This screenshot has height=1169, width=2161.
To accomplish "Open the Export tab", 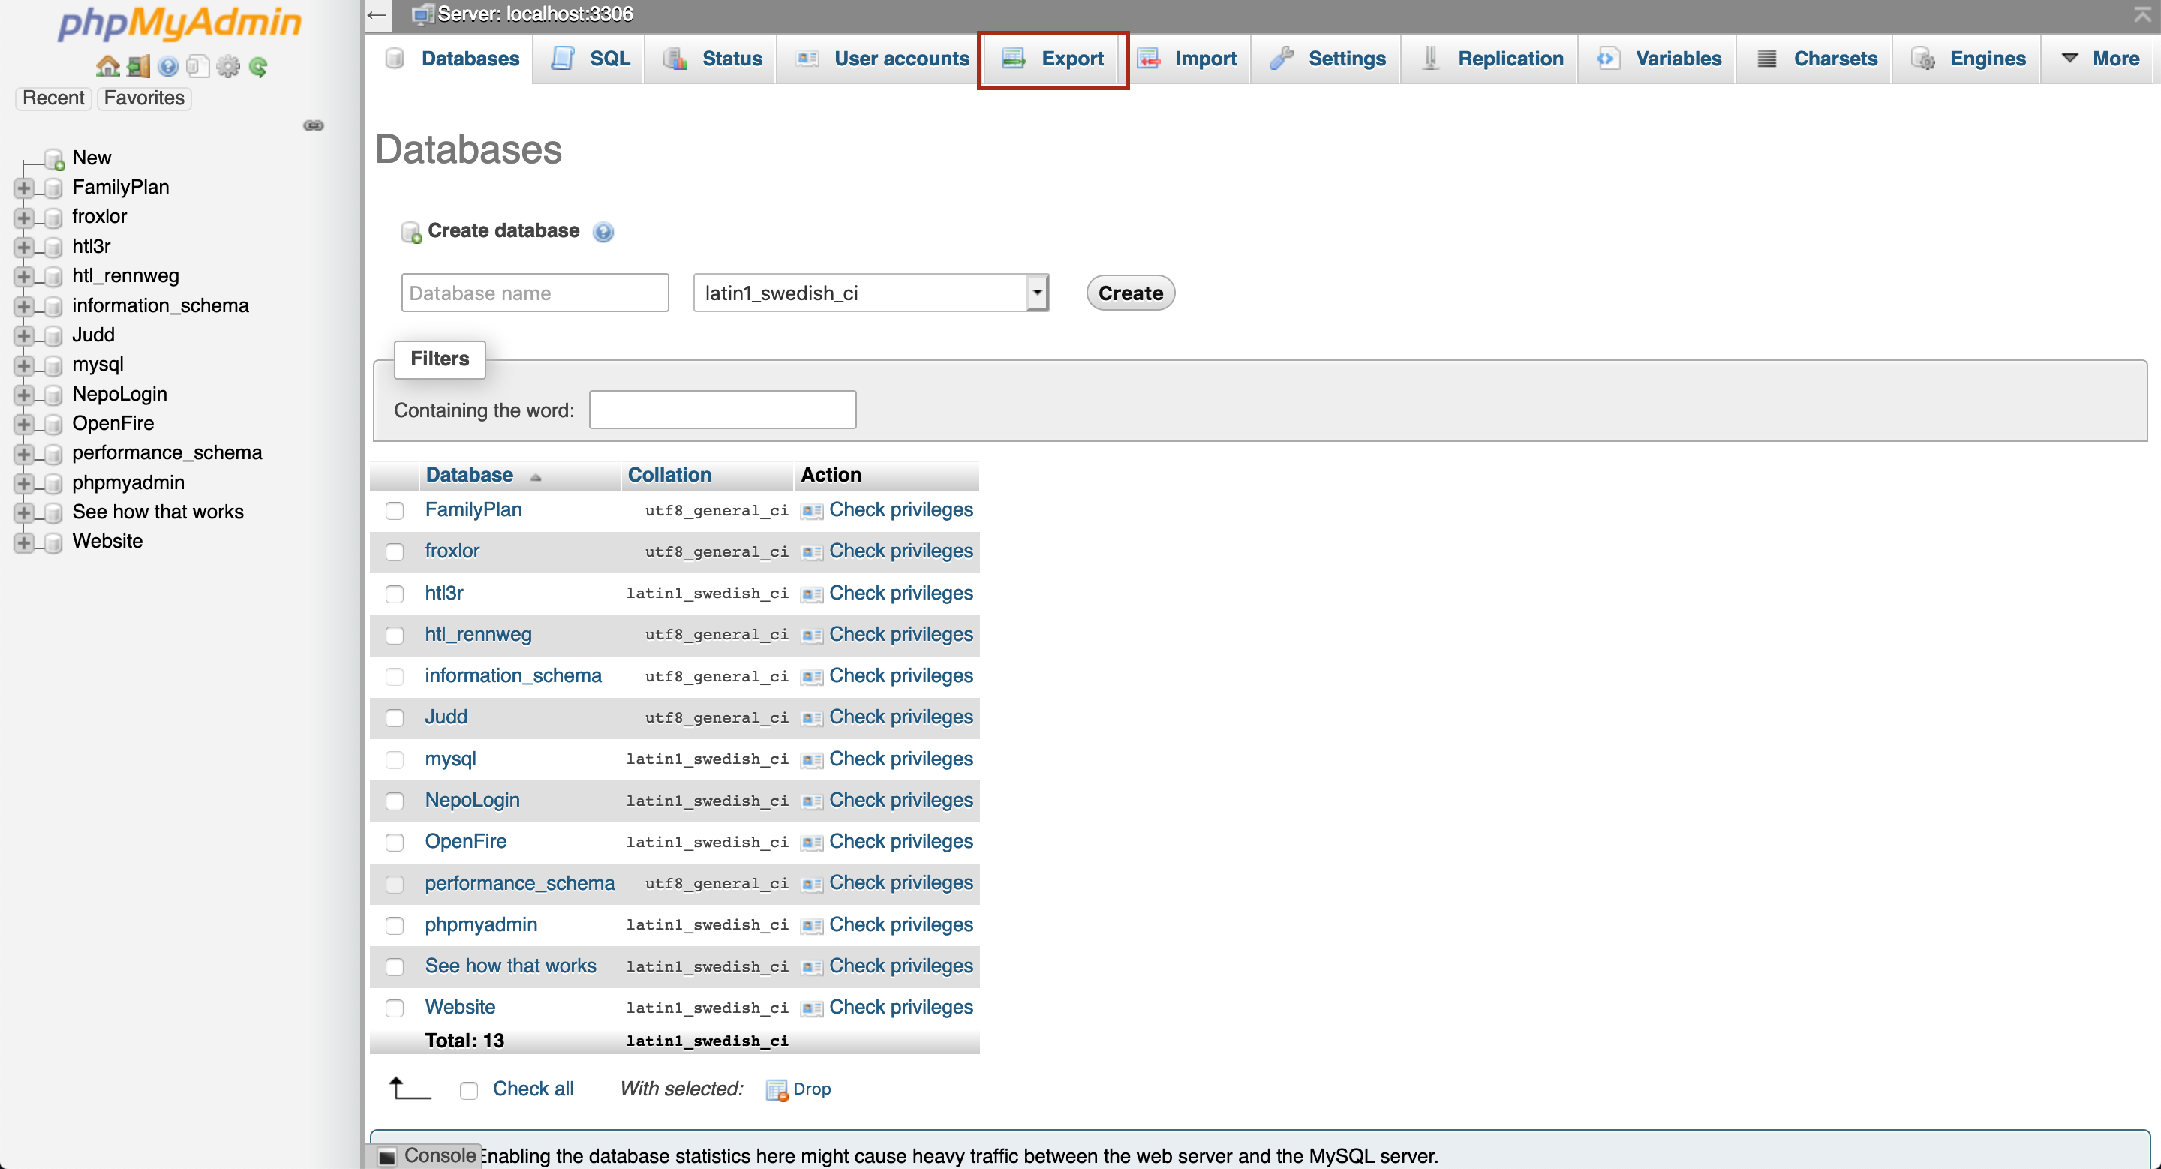I will 1053,59.
